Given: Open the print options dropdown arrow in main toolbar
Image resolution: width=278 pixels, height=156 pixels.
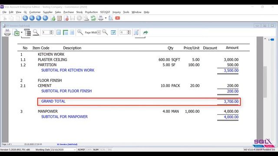Looking at the screenshot, I should click(x=106, y=18).
